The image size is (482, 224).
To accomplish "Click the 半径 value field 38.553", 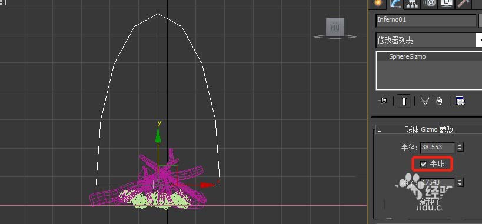I will click(x=437, y=148).
